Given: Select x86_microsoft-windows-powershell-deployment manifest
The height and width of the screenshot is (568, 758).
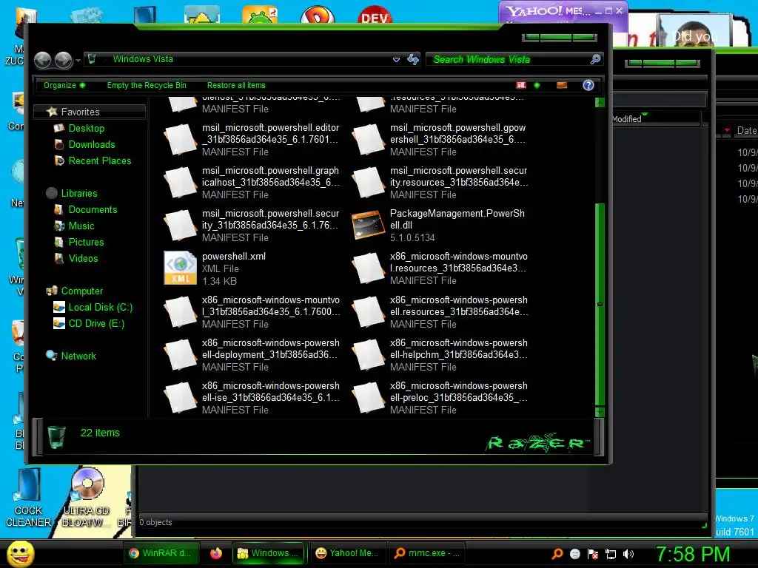Looking at the screenshot, I should coord(252,354).
